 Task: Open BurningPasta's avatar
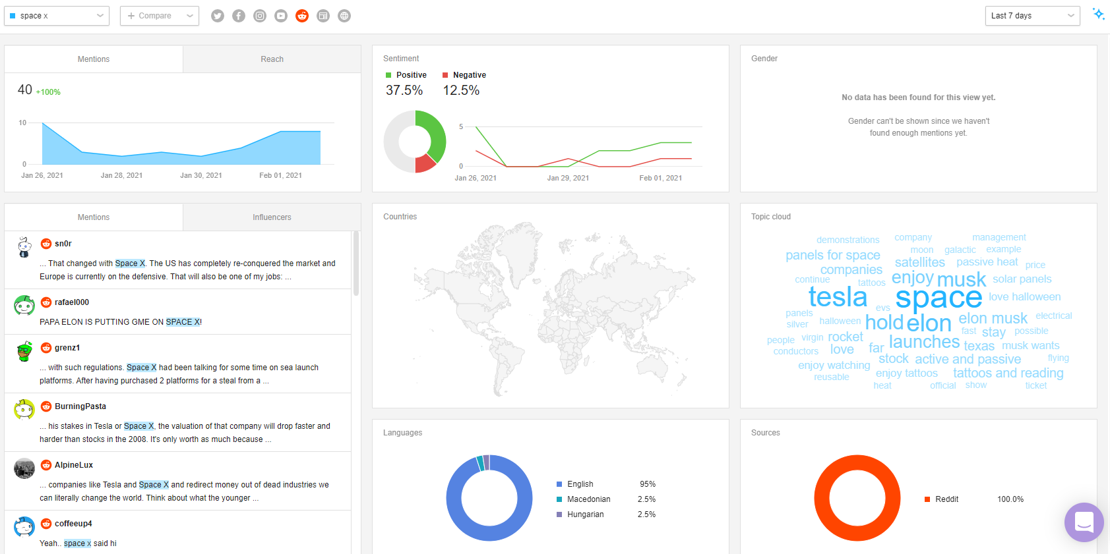[24, 410]
